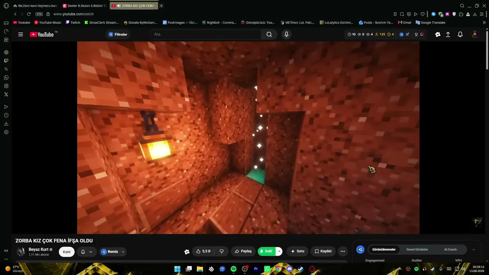Open Spotify from the taskbar
The height and width of the screenshot is (275, 489).
(233, 269)
